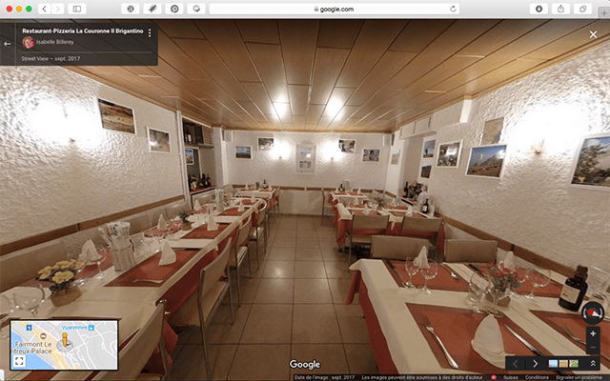Go to the next photo with the right arrow
The height and width of the screenshot is (381, 610).
click(535, 363)
